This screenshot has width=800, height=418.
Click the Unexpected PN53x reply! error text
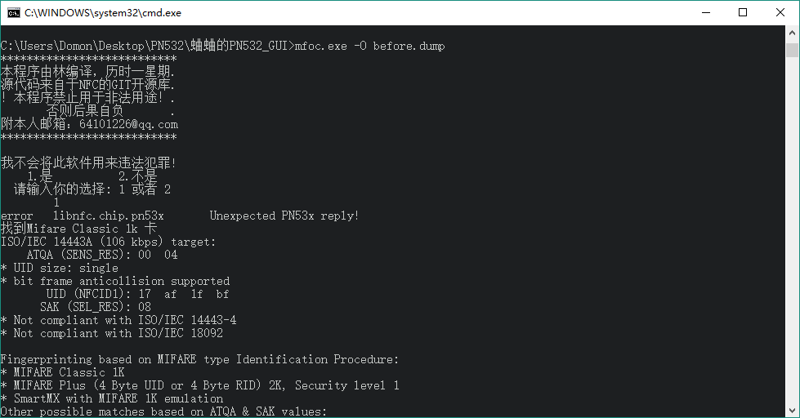tap(284, 216)
